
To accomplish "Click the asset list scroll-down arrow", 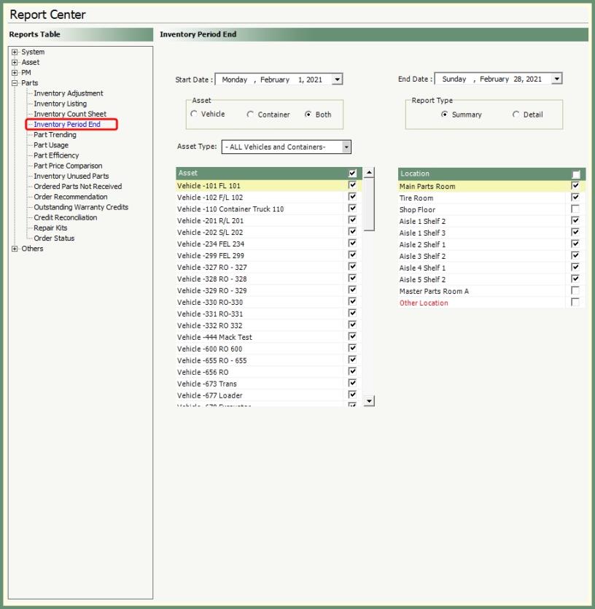I will tap(369, 400).
